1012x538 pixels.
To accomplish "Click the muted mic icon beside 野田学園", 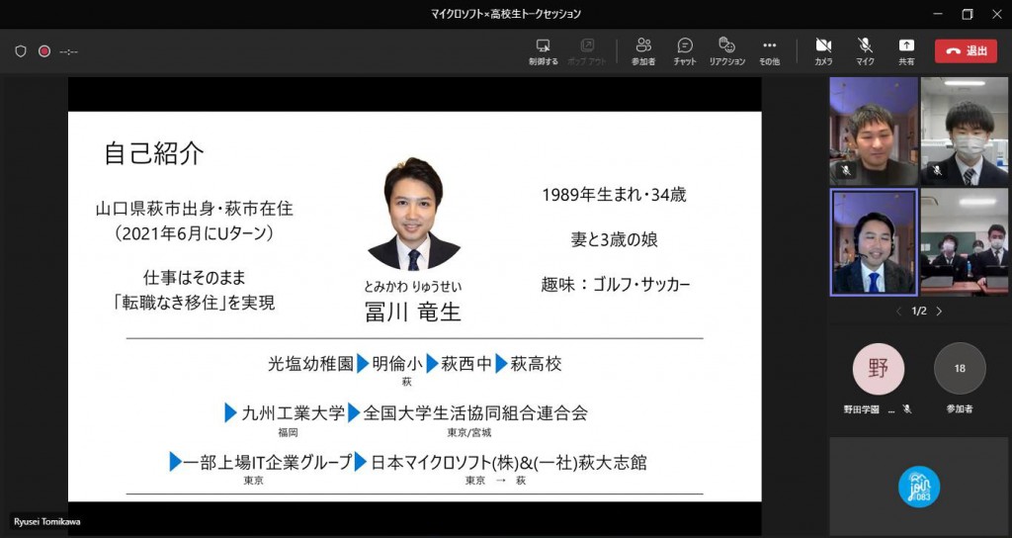I will [907, 408].
